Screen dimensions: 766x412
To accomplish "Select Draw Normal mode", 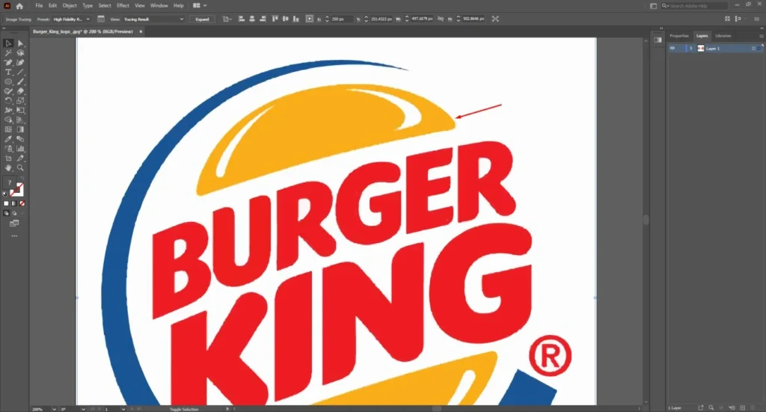I will 6,213.
